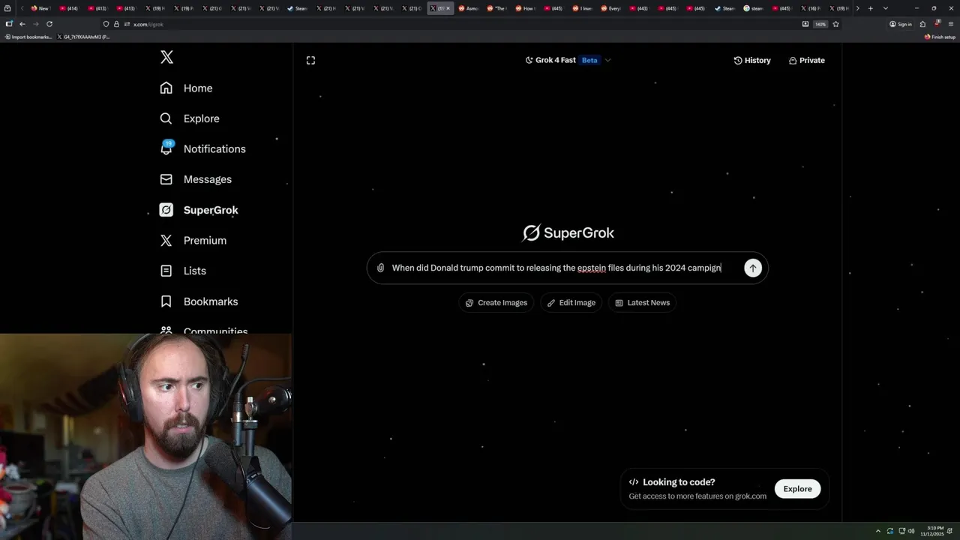Open chat History

pos(752,60)
